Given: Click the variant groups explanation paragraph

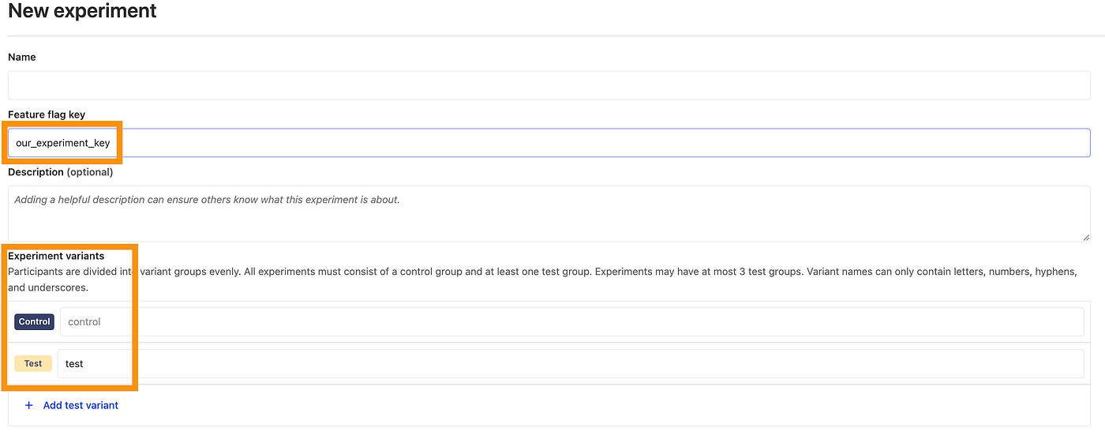Looking at the screenshot, I should tap(542, 280).
